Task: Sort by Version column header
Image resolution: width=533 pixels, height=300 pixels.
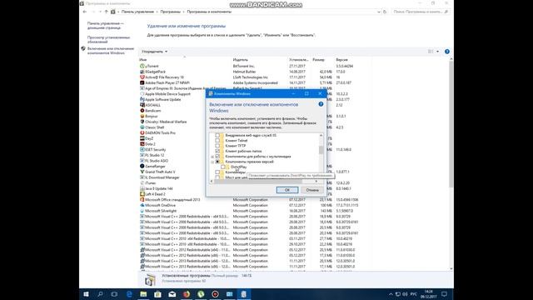Action: pos(341,60)
